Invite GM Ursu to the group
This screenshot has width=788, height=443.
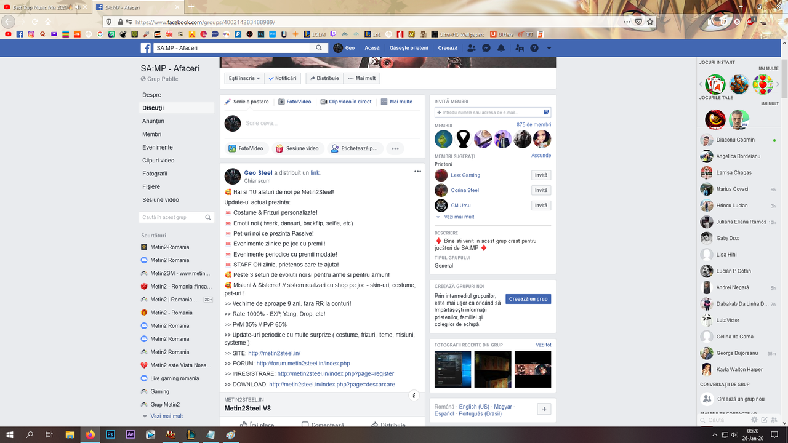point(541,206)
